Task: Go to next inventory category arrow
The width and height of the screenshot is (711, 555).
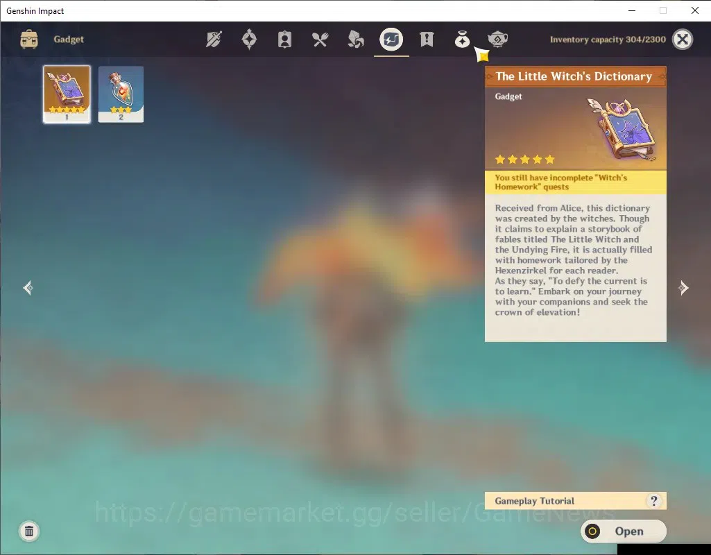Action: pyautogui.click(x=683, y=288)
